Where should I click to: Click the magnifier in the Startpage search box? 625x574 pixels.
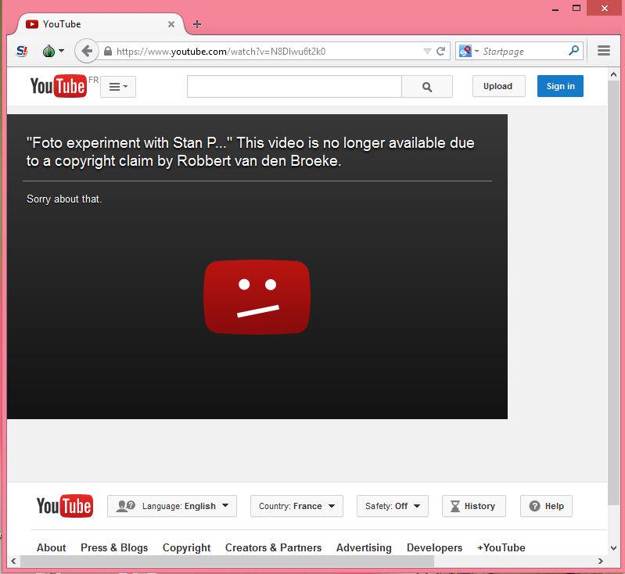pos(574,51)
